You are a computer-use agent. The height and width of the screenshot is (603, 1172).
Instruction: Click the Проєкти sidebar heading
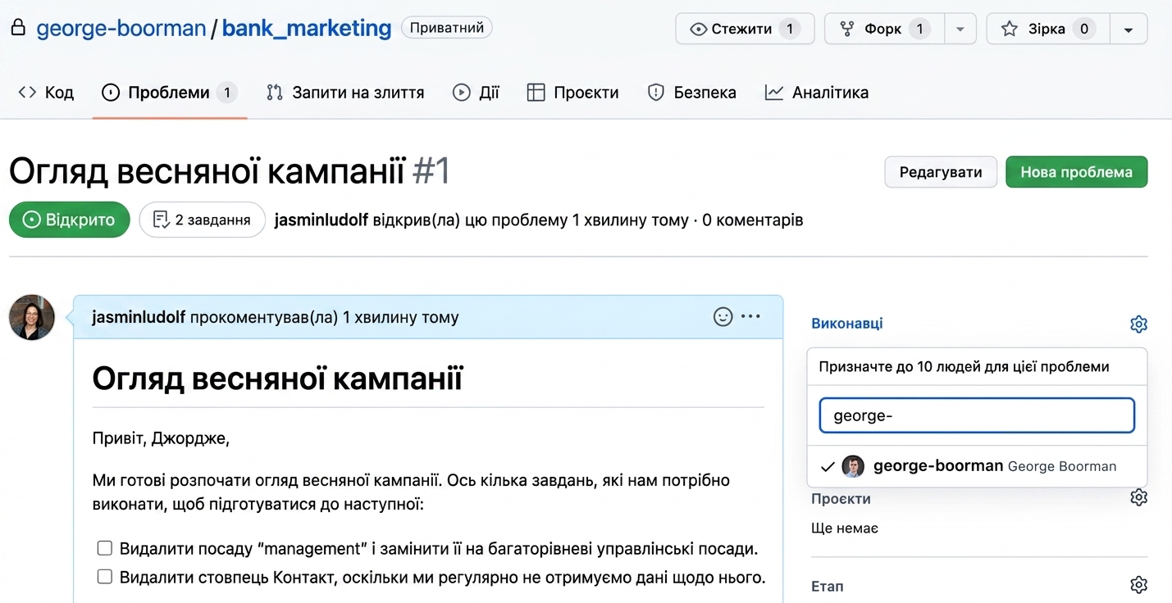click(841, 499)
